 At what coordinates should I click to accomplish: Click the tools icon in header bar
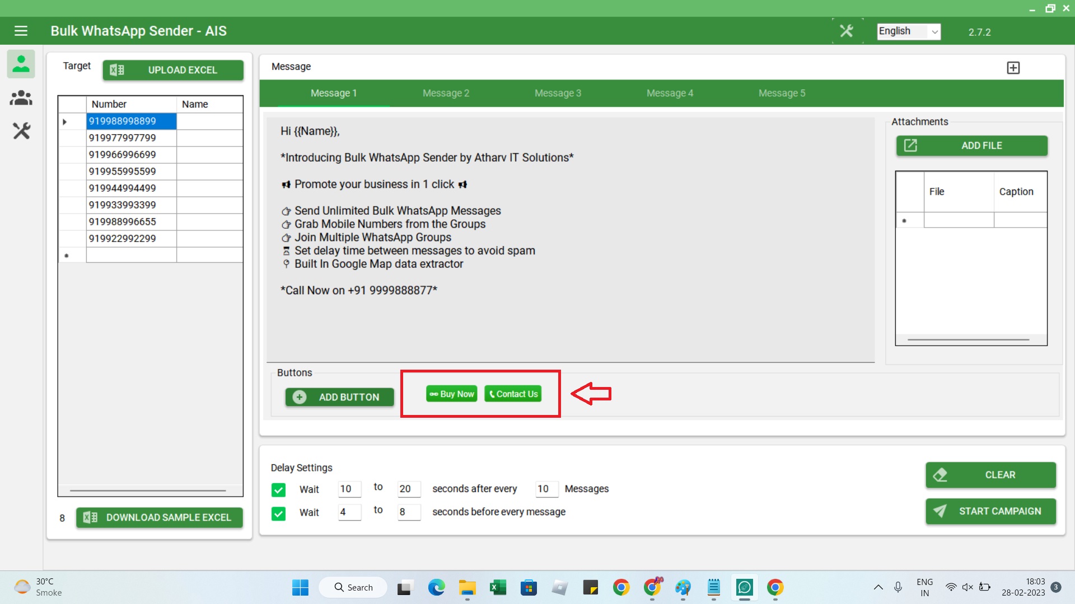coord(847,31)
